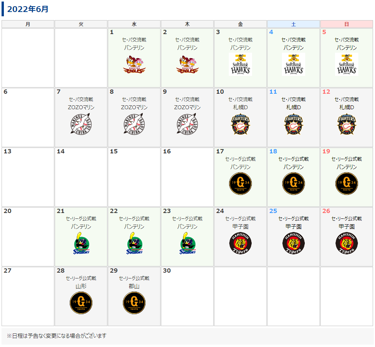Click the date number 16
The height and width of the screenshot is (347, 375).
(x=167, y=151)
